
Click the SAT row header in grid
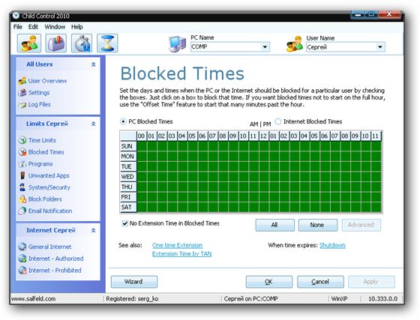click(128, 207)
